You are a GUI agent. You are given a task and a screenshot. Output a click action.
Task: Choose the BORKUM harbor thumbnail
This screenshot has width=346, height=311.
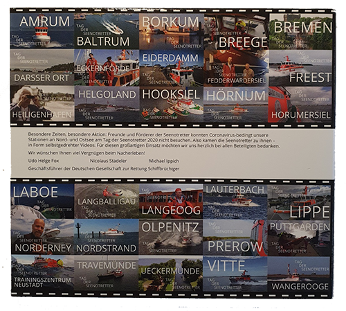tap(172, 31)
